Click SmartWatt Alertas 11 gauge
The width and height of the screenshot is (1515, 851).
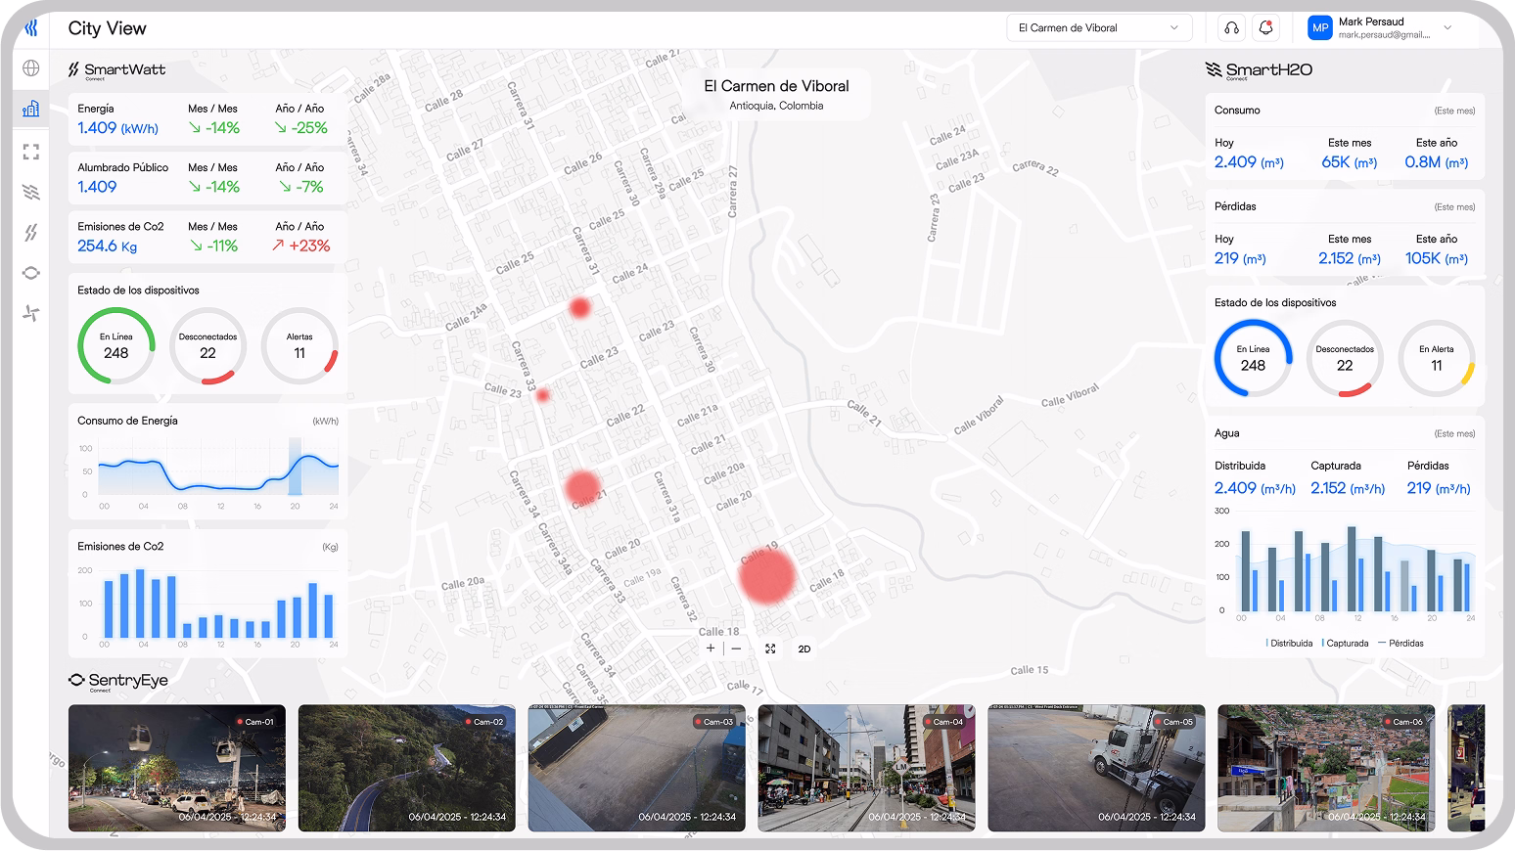click(x=299, y=346)
